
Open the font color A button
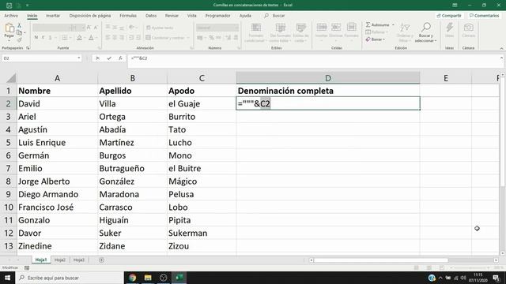click(92, 38)
